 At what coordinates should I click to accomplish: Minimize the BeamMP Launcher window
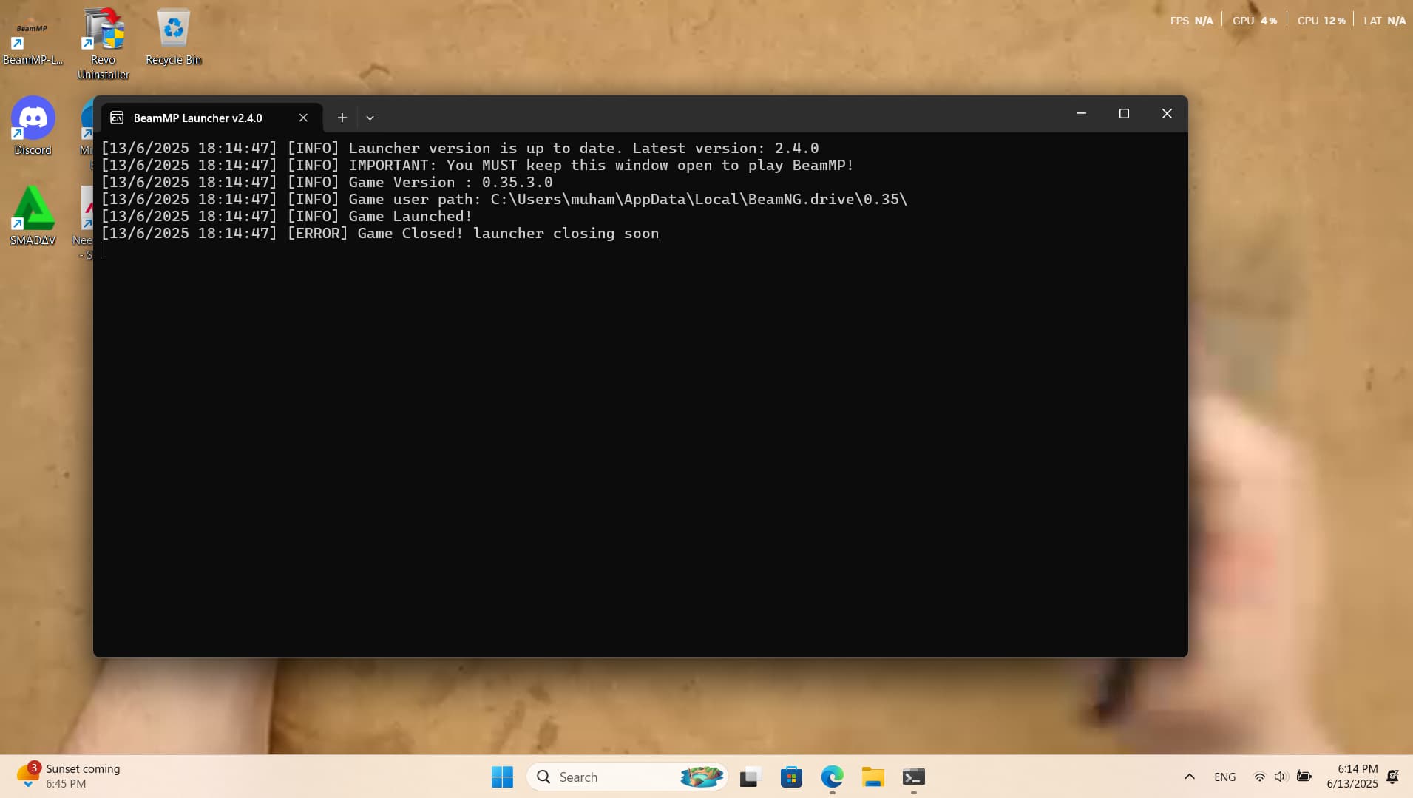pos(1081,113)
